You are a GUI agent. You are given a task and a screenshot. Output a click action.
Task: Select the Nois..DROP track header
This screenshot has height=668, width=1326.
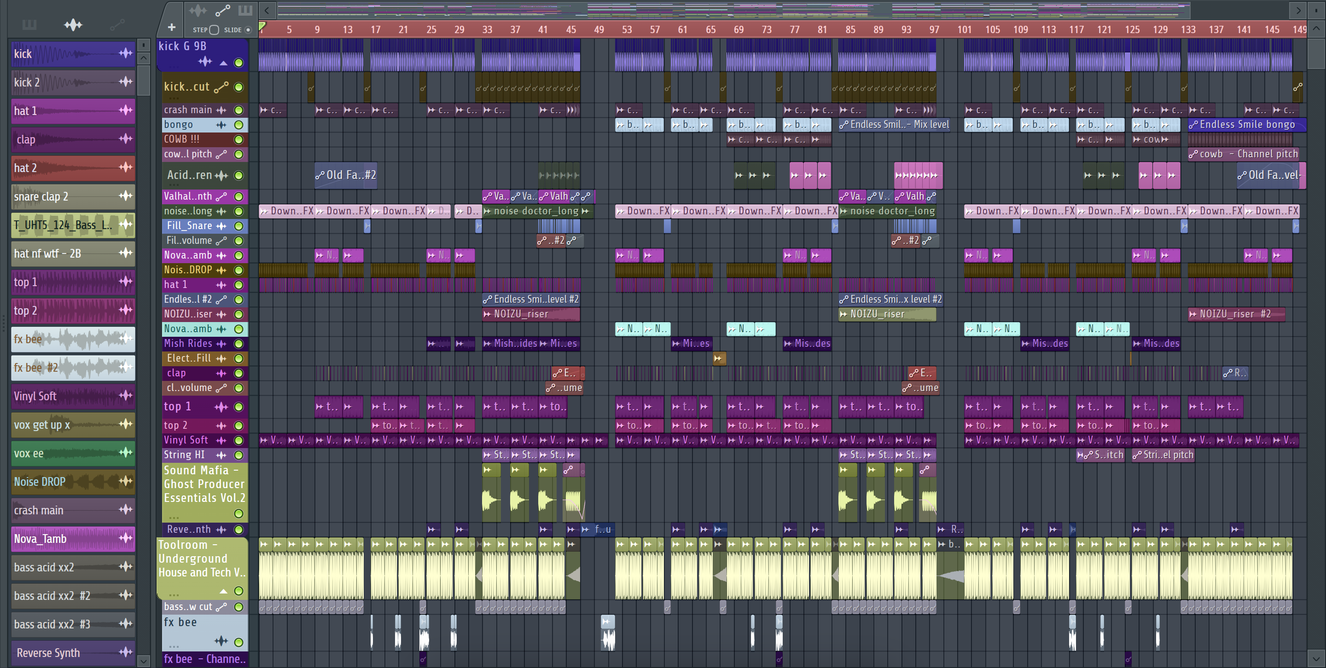204,270
